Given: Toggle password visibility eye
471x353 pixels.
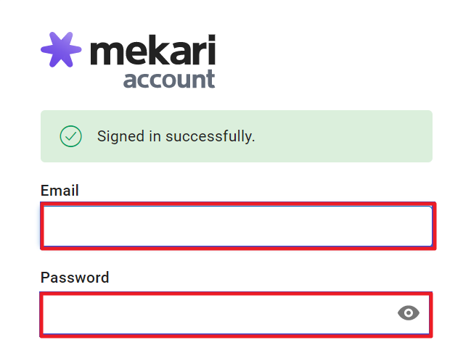Looking at the screenshot, I should click(x=409, y=312).
